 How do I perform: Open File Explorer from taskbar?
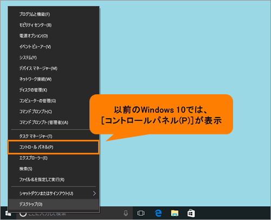pos(175,213)
